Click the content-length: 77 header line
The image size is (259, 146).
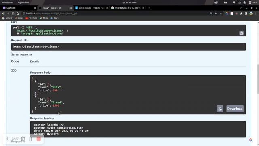(x=49, y=125)
